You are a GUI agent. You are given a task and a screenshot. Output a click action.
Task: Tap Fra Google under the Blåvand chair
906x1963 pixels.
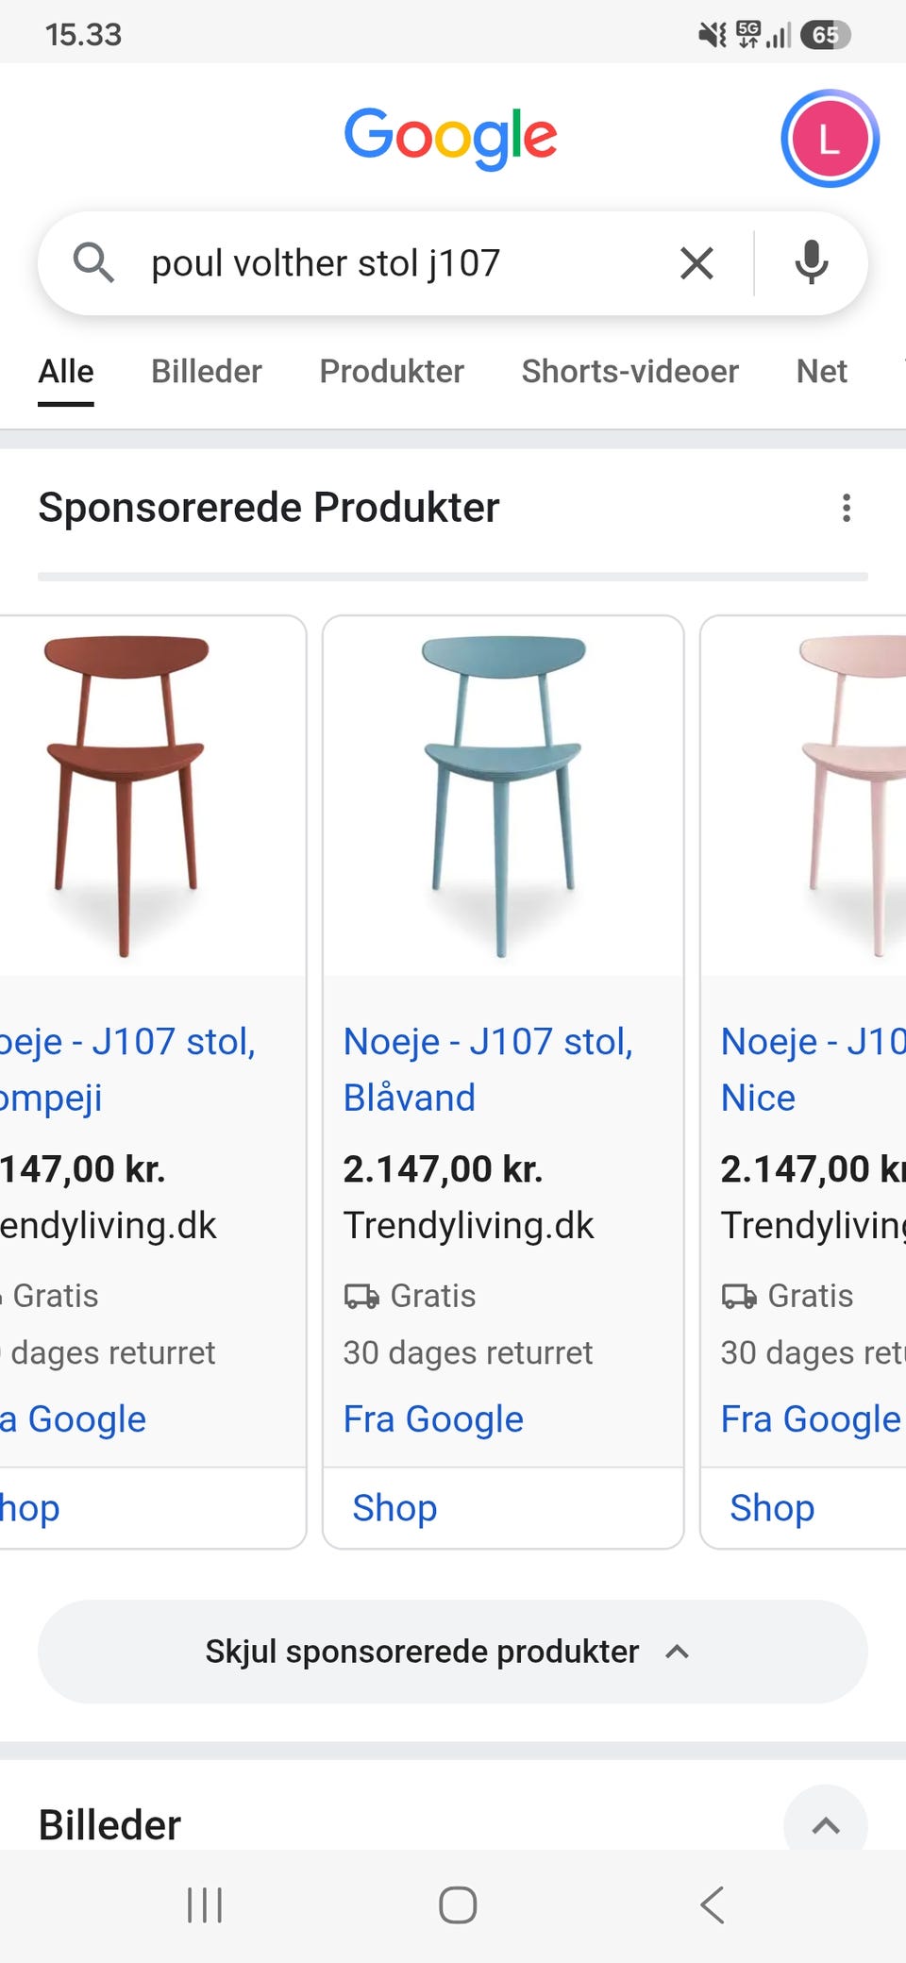pyautogui.click(x=433, y=1419)
